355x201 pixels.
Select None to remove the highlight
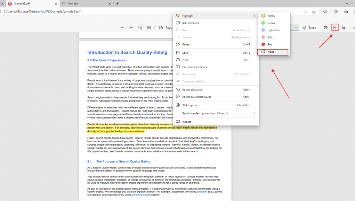273,52
